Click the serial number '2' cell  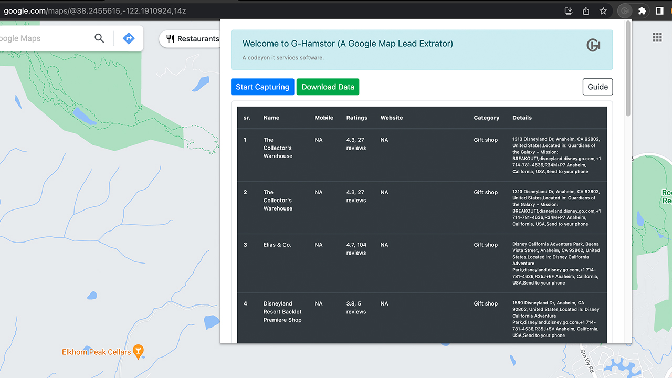coord(245,192)
